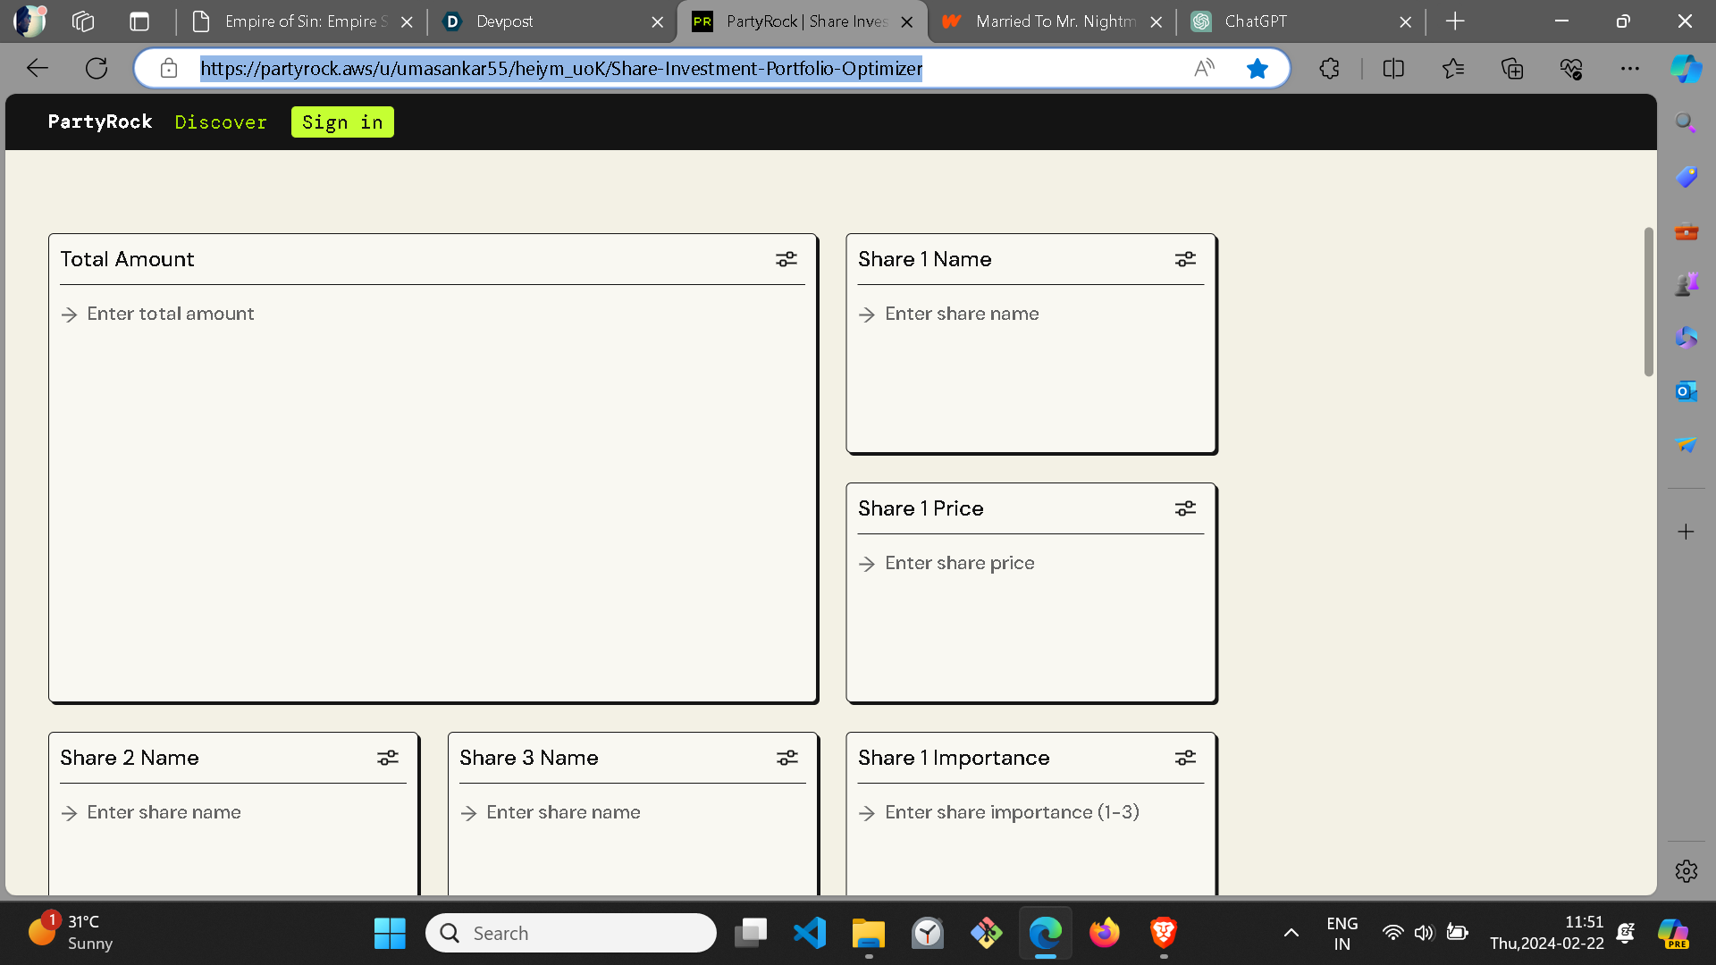Open browser Settings and more menu

[1630, 68]
